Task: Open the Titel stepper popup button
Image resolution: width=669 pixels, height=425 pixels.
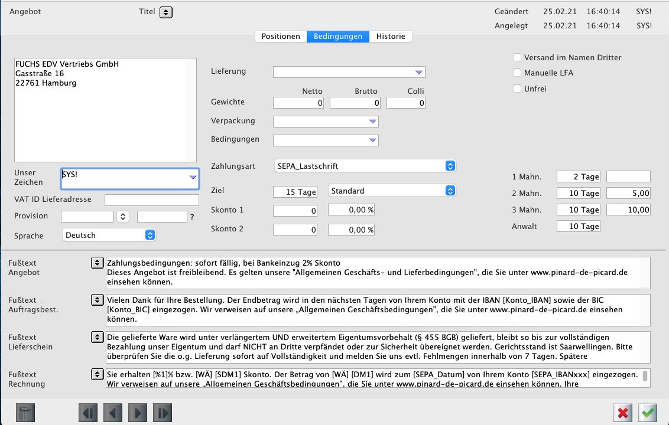Action: (x=166, y=12)
